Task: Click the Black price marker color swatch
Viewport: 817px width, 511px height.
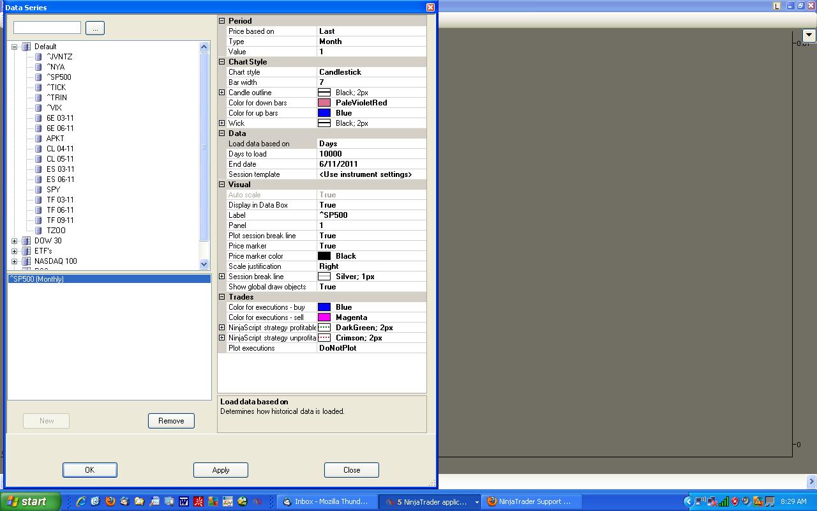Action: coord(324,256)
